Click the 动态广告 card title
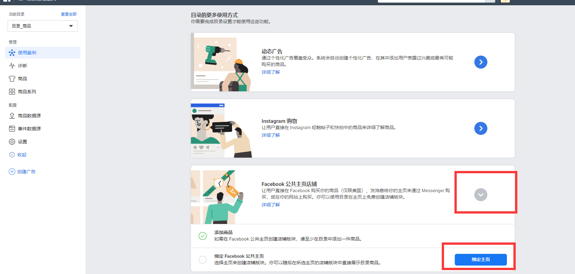Viewport: 575px width, 274px height. coord(272,51)
